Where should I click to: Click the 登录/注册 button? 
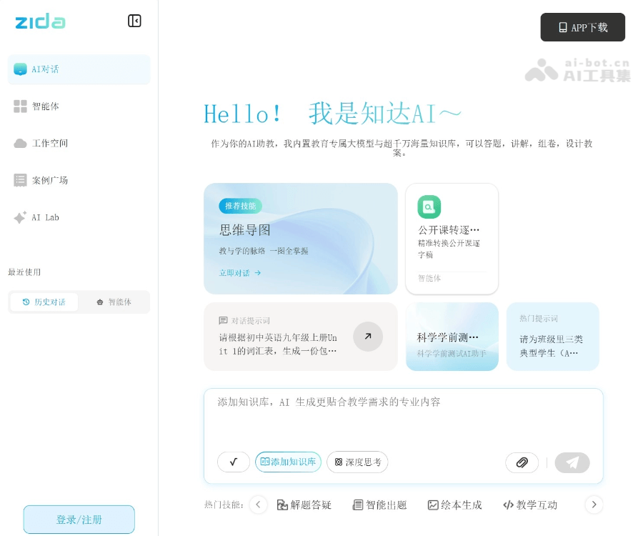click(x=79, y=520)
